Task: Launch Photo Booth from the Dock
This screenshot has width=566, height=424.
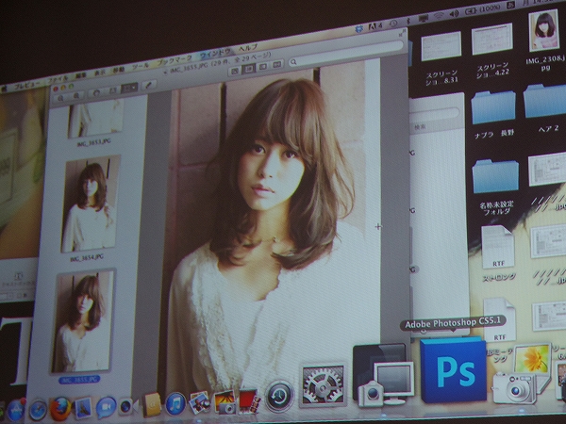Action: tap(250, 400)
